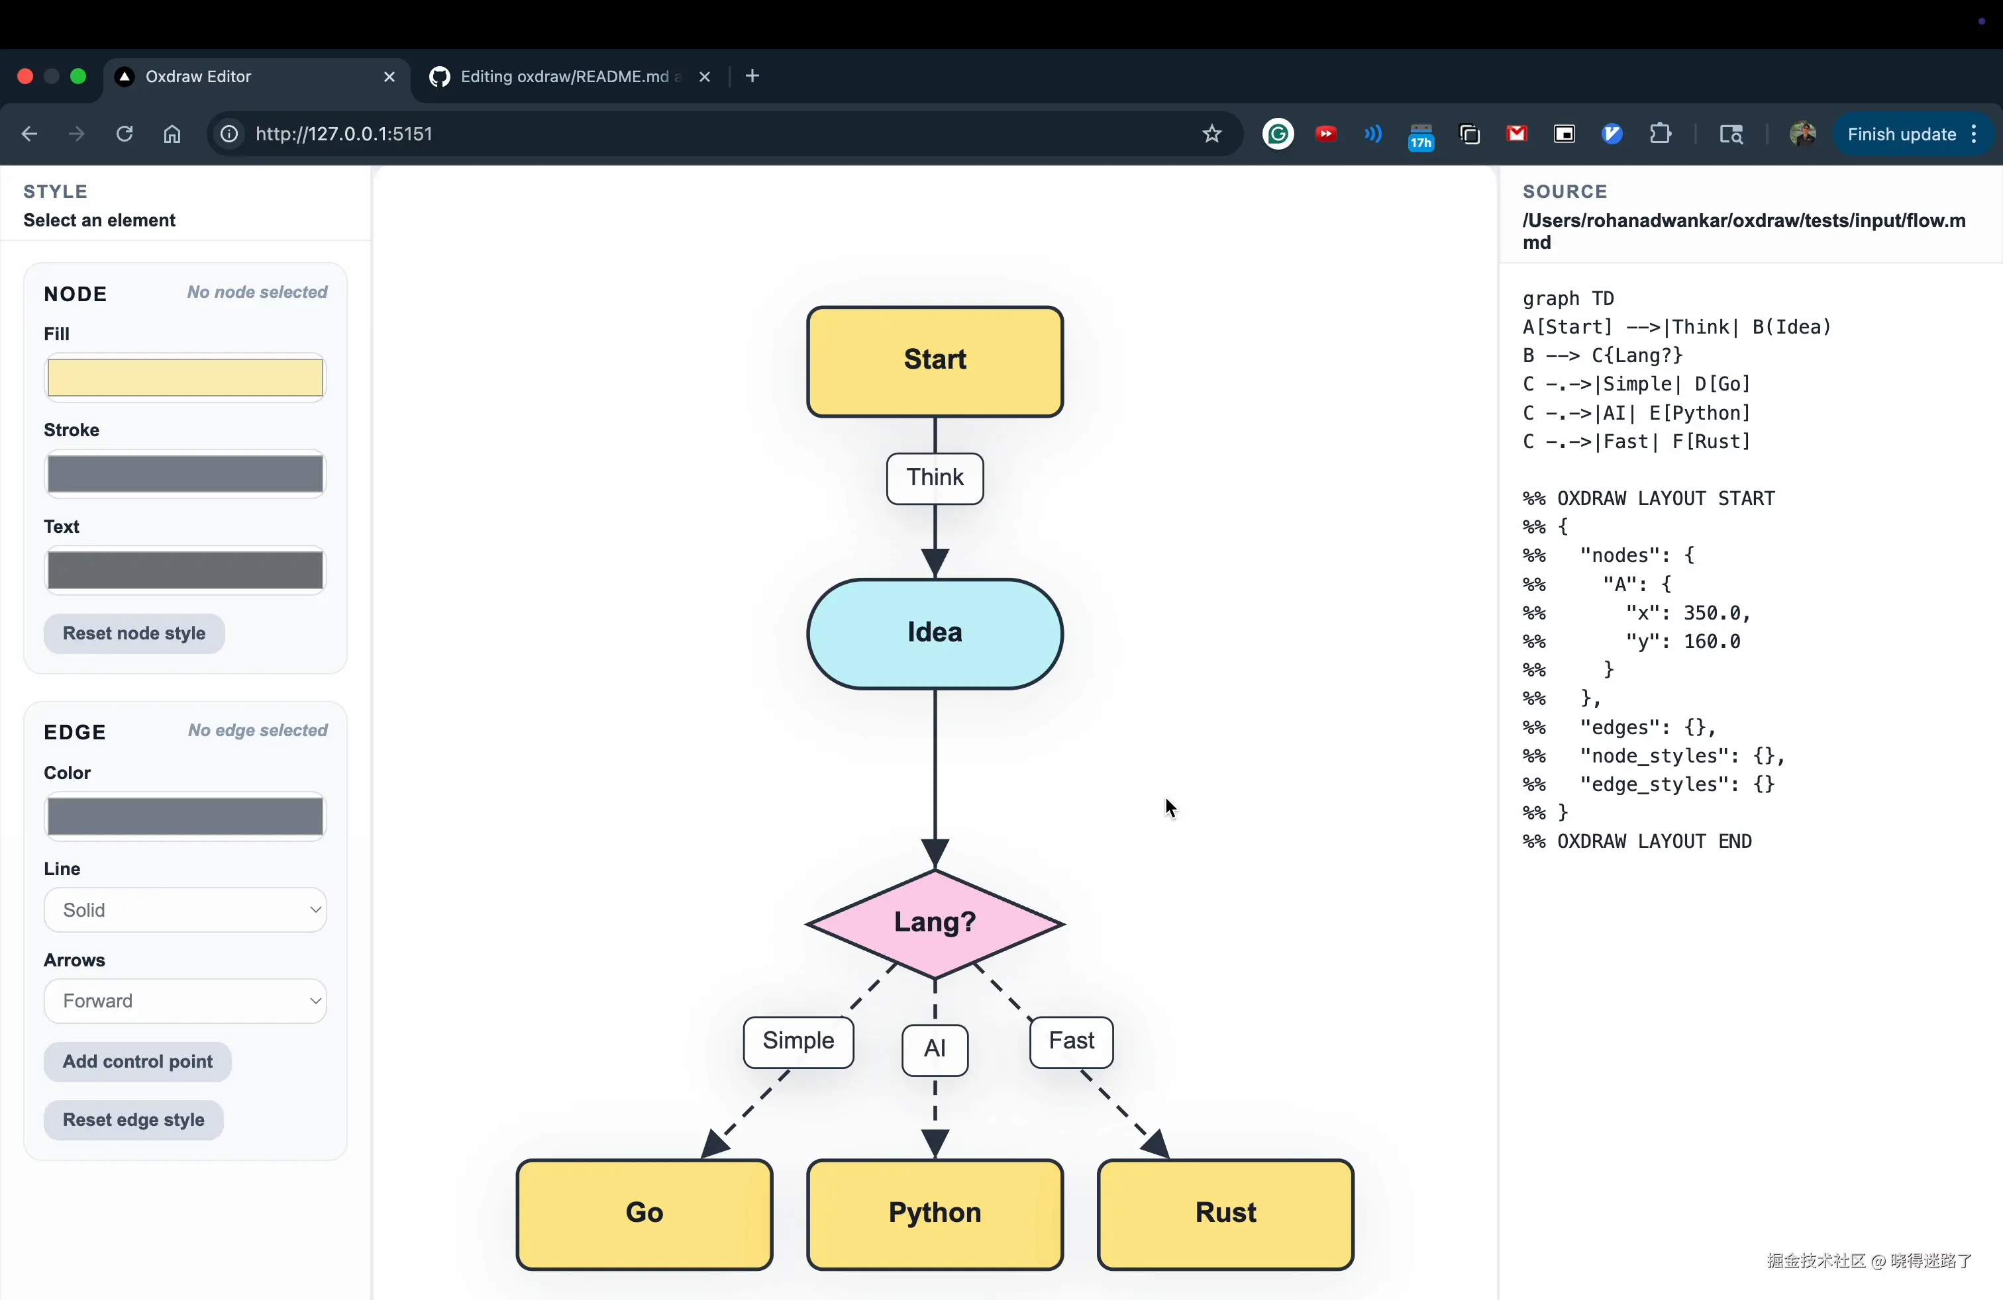Select the Lang? diamond node
Viewport: 2003px width, 1300px height.
click(x=934, y=923)
